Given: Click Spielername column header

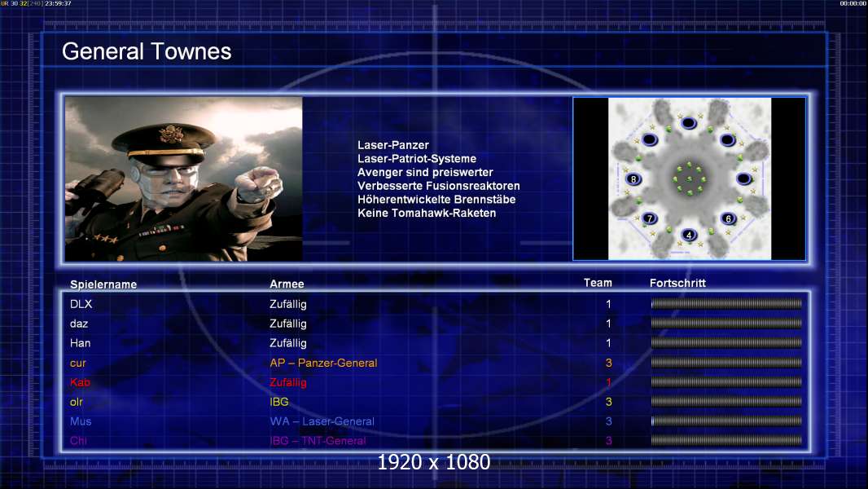Looking at the screenshot, I should pyautogui.click(x=103, y=284).
